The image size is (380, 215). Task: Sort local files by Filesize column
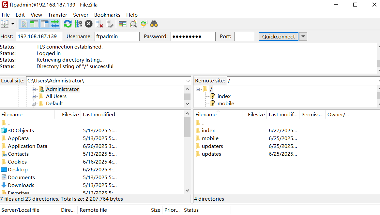pos(68,115)
